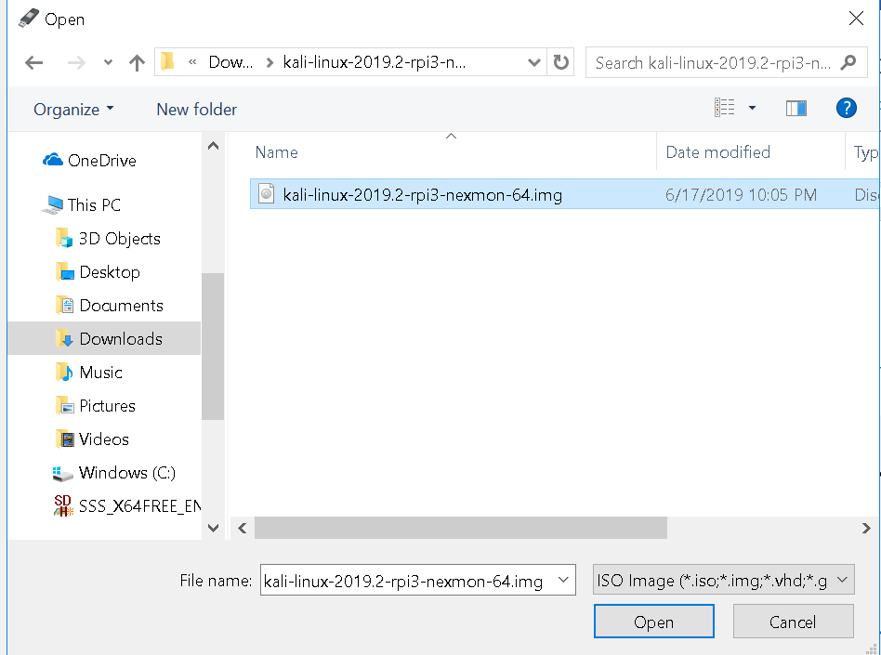Click the Dow... breadcrumb in address bar

230,62
